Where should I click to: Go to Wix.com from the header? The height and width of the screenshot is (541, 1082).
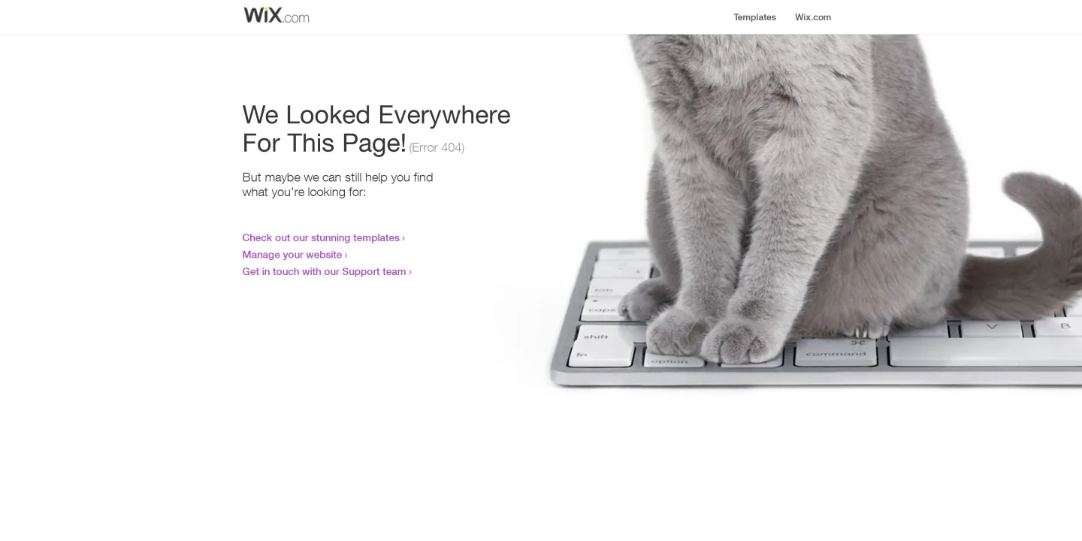click(813, 17)
